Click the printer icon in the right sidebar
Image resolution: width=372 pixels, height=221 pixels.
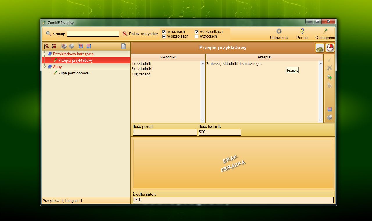tap(329, 117)
